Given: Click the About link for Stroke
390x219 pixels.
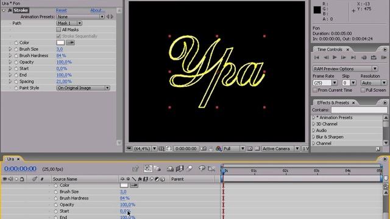Looking at the screenshot, I should (97, 10).
